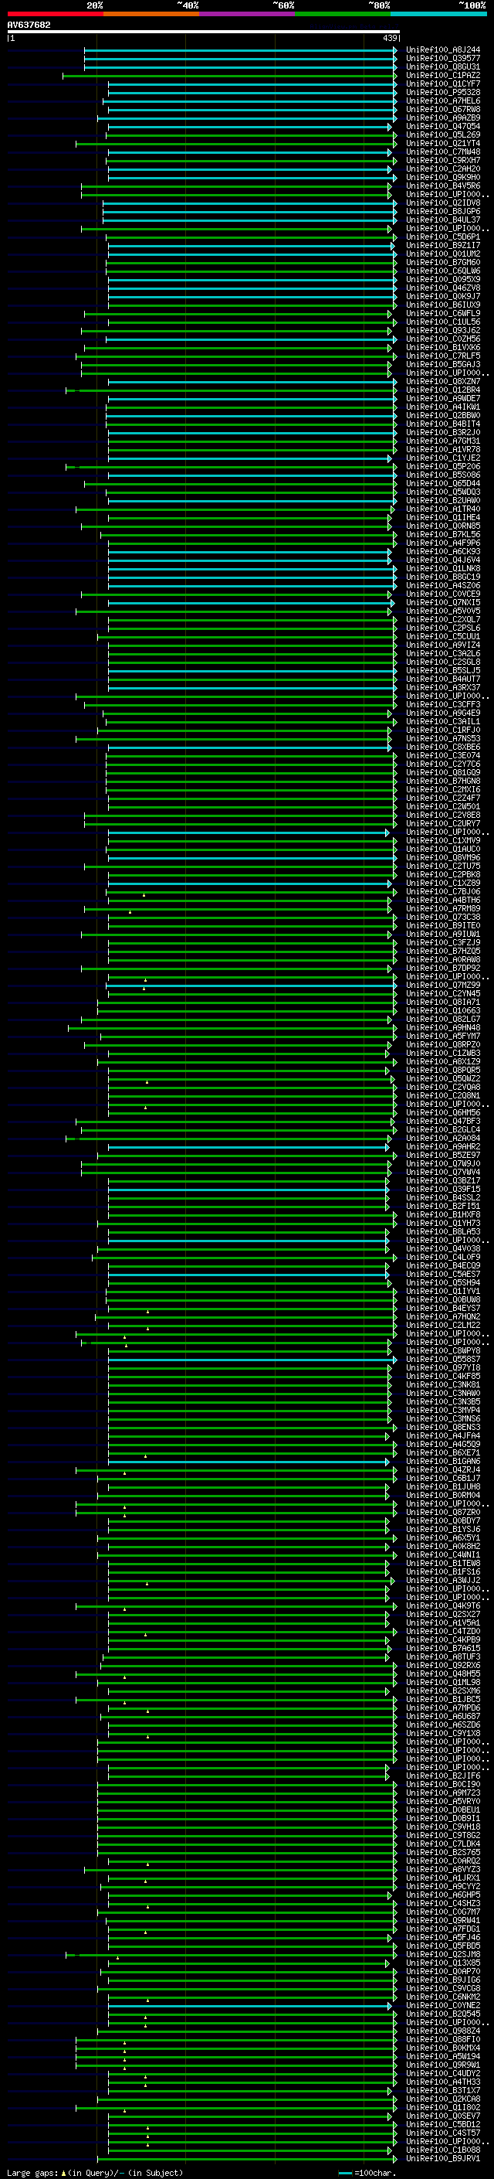The height and width of the screenshot is (2179, 494).
Task: Select hit label UniRef100_B9JRV1
Action: coord(443,2159)
